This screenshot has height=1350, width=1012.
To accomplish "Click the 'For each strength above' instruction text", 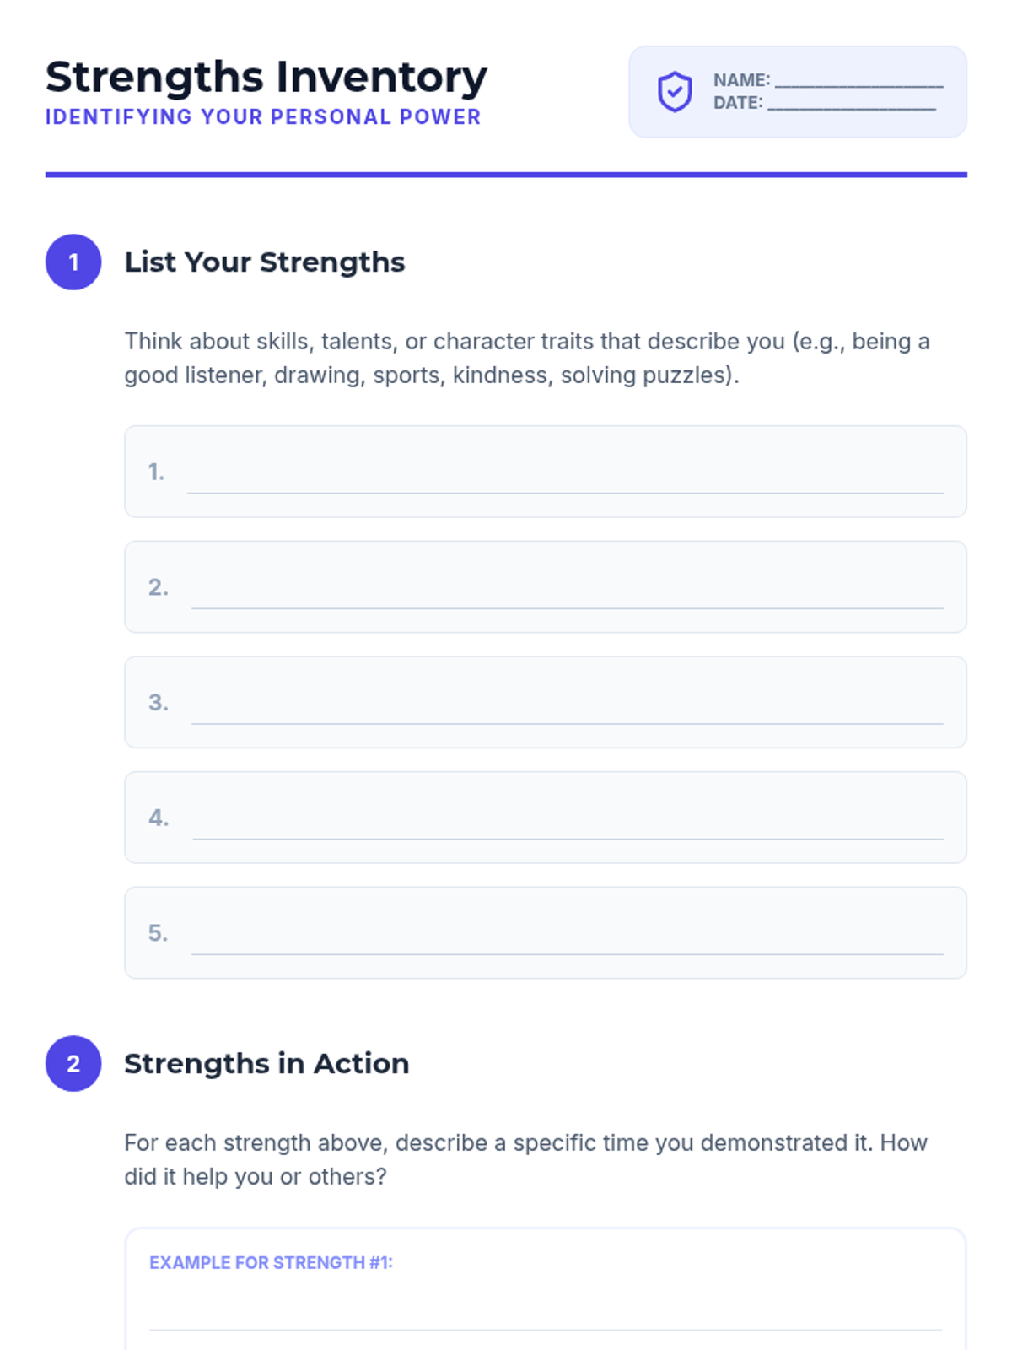I will (525, 1159).
